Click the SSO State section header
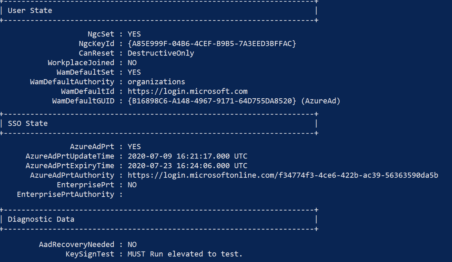This screenshot has width=452, height=262. click(x=28, y=124)
